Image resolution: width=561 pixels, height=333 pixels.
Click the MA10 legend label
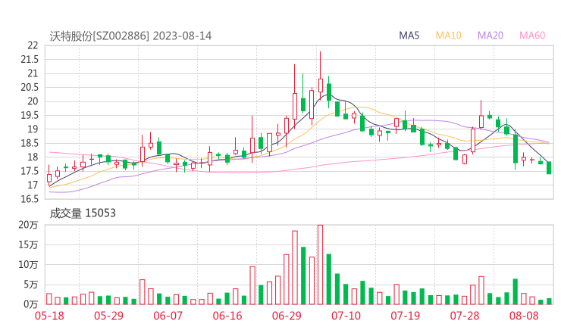[448, 36]
